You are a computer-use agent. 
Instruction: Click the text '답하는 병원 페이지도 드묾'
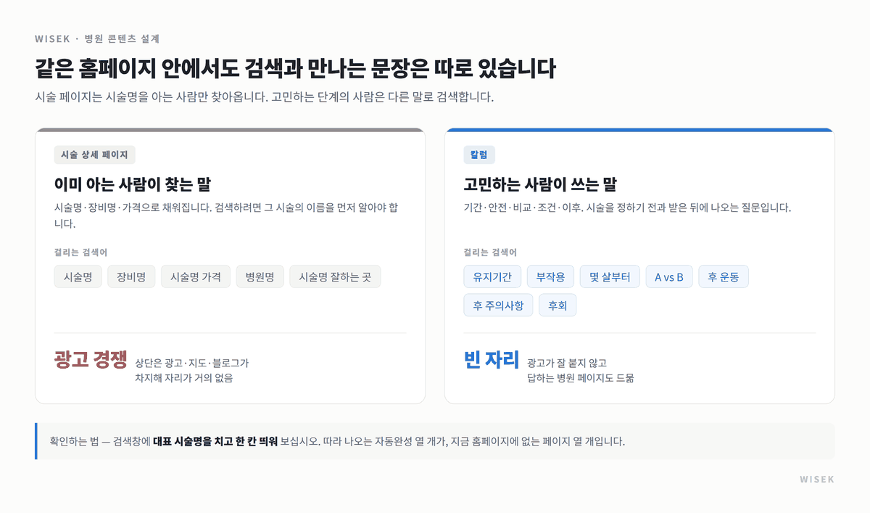point(581,378)
